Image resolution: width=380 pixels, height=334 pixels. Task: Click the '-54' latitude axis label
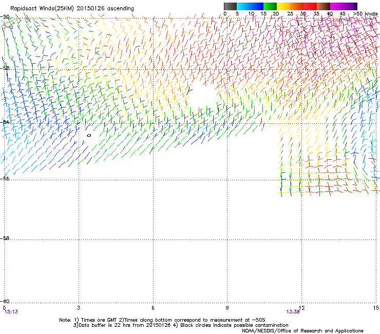pyautogui.click(x=5, y=122)
